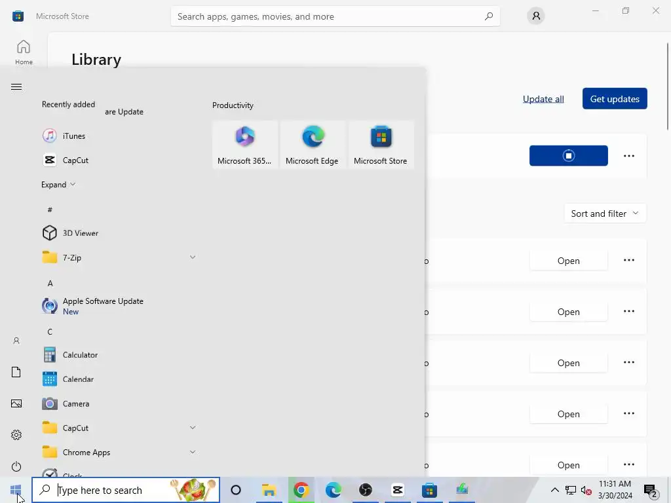671x503 pixels.
Task: Open Microsoft Edge from taskbar
Action: [334, 490]
